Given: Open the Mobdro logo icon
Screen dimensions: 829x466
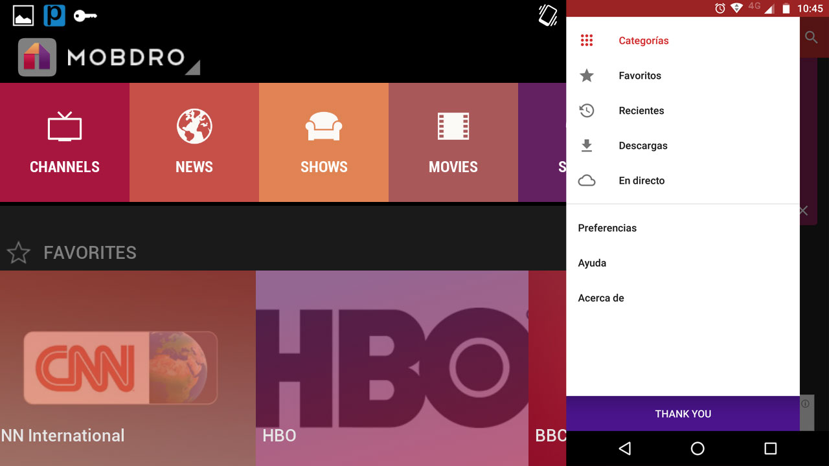Looking at the screenshot, I should (37, 58).
